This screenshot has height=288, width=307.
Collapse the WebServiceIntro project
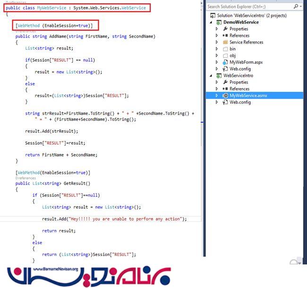coord(211,75)
